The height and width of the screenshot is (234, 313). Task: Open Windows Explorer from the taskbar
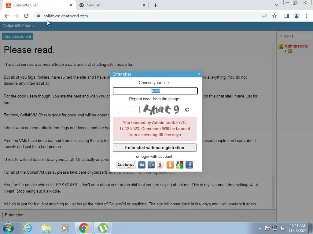point(46,228)
